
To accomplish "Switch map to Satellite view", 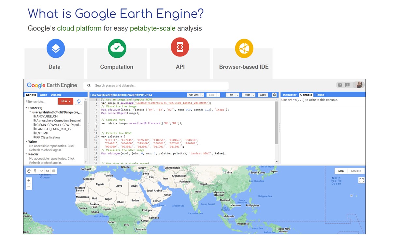I will coord(356,171).
